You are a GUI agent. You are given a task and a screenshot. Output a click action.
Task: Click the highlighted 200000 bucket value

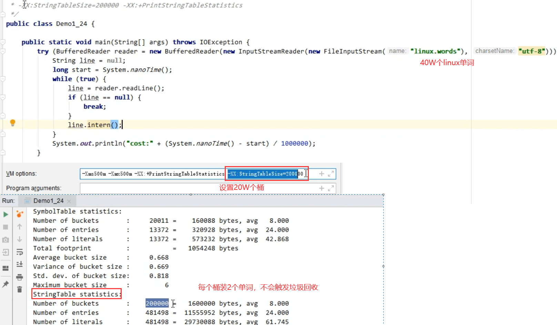pyautogui.click(x=157, y=303)
